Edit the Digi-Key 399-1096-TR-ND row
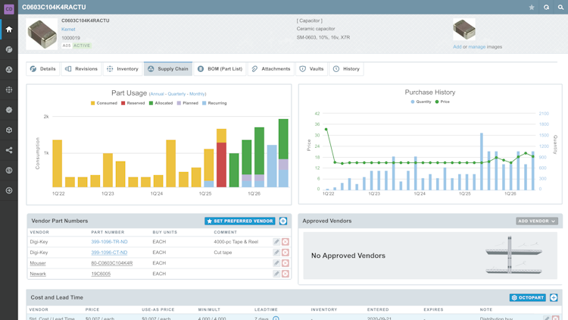This screenshot has height=320, width=568. pos(276,242)
